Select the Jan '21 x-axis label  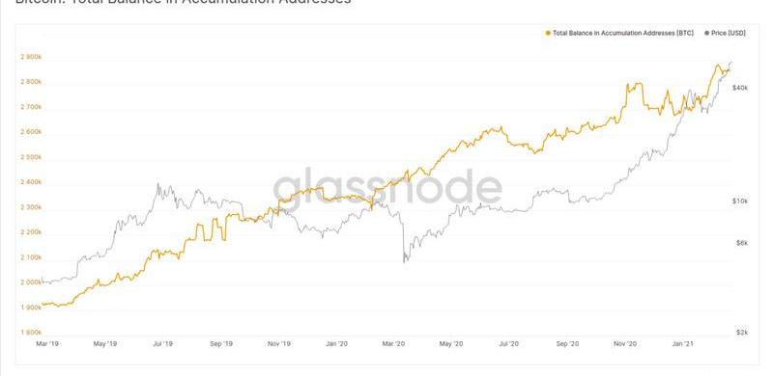683,344
